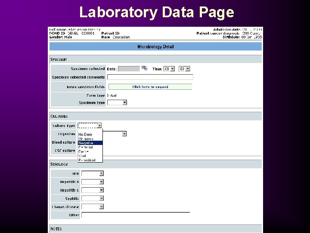Open the Organism dropdown arrow
This screenshot has height=233, width=310.
[124, 134]
